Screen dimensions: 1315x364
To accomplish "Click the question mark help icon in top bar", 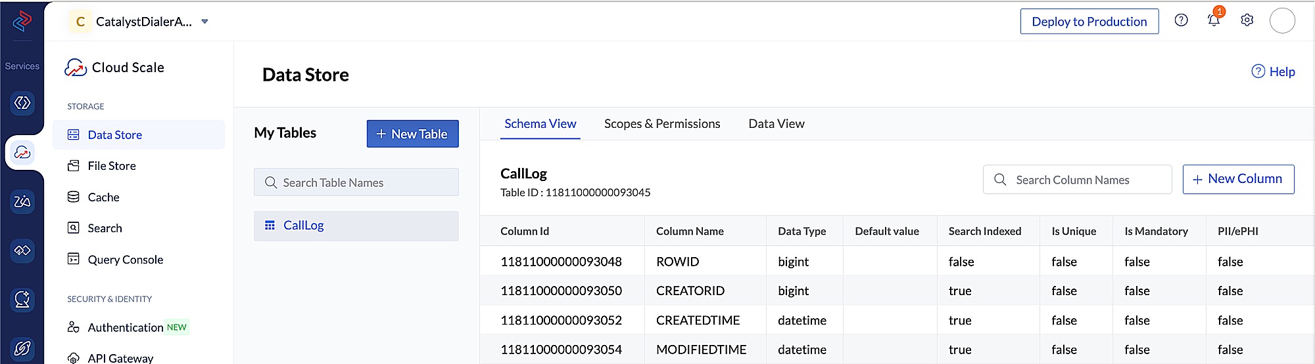I will [x=1181, y=20].
